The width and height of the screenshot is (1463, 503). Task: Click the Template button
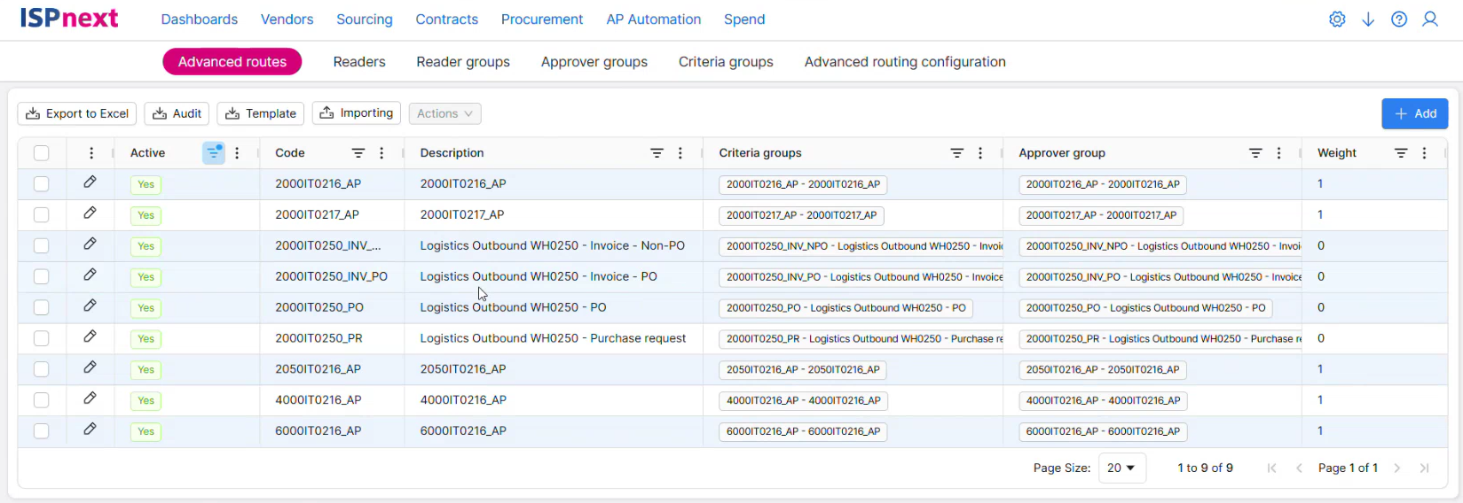261,113
